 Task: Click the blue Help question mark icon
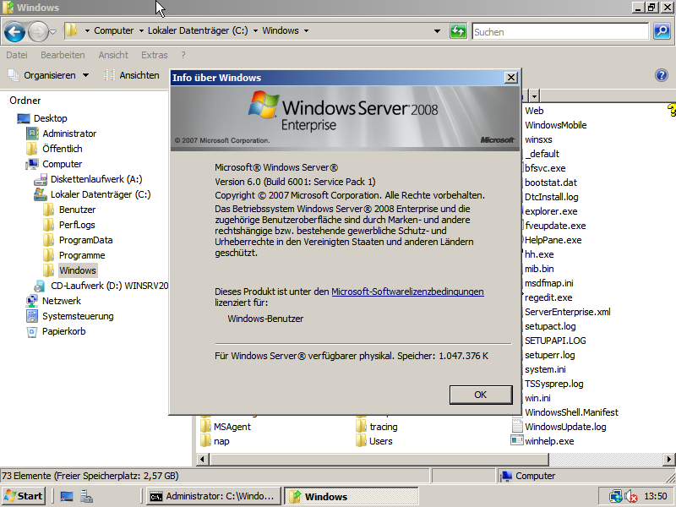point(662,75)
